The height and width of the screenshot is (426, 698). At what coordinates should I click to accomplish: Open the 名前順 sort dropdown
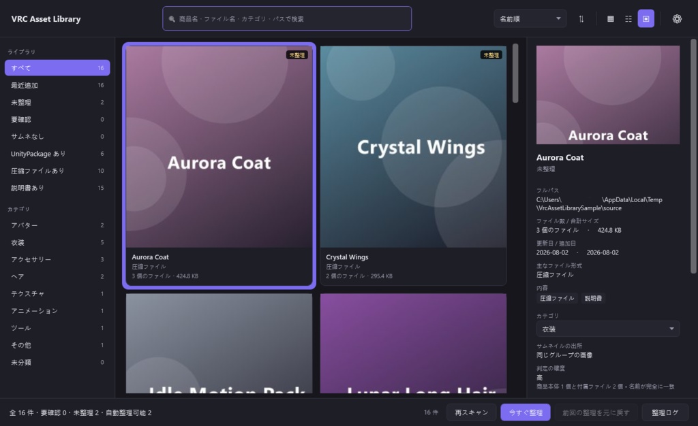(x=530, y=18)
